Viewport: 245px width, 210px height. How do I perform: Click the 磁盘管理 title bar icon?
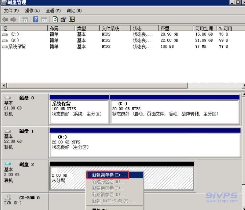tap(3, 2)
